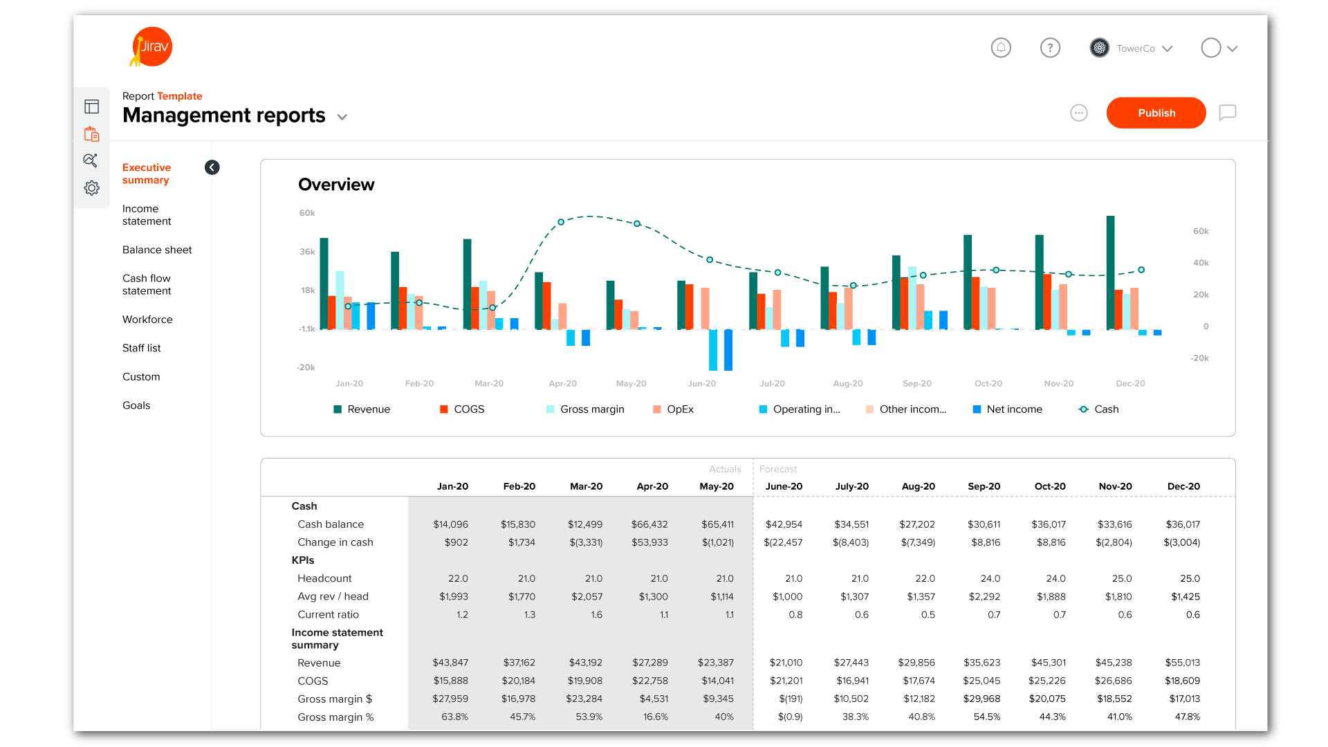Viewport: 1328px width, 747px height.
Task: Collapse the sidebar with arrow button
Action: pyautogui.click(x=212, y=167)
